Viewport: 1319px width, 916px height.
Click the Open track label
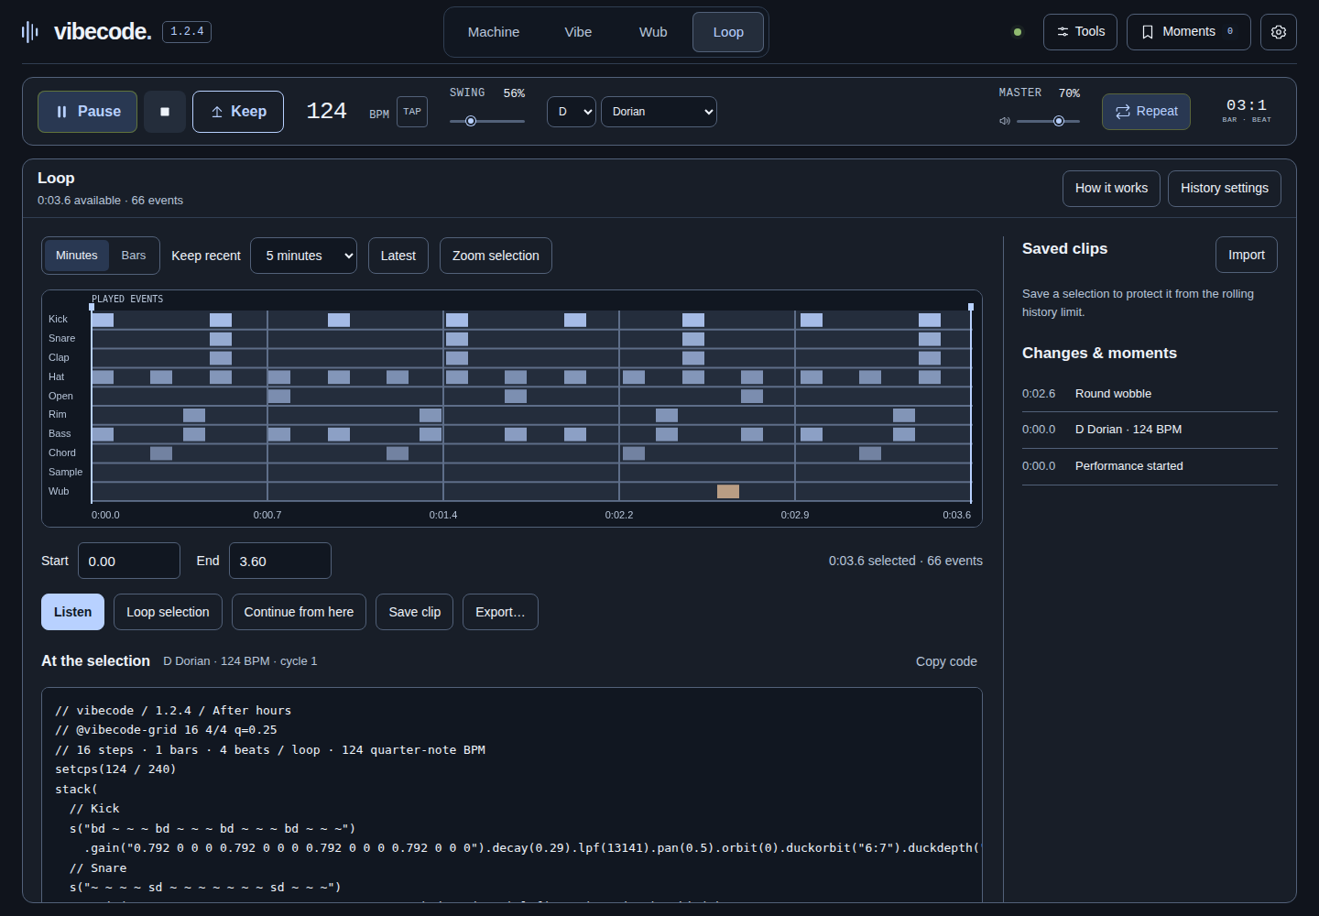[60, 396]
